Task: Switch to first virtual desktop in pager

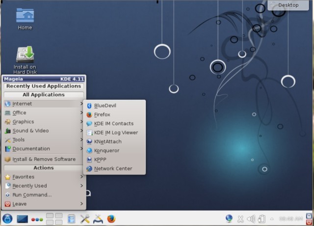Action: pyautogui.click(x=50, y=216)
